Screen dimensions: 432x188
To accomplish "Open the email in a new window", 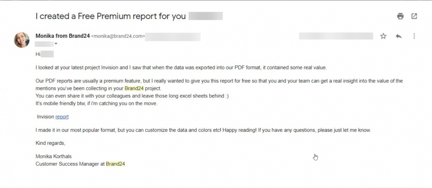I will click(x=414, y=16).
